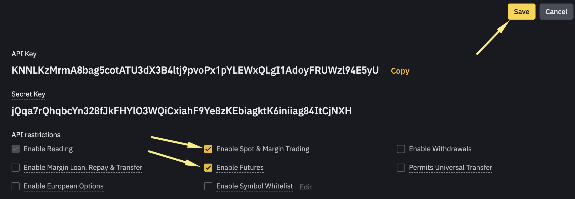Uncheck the Enable Futures checkbox
575x199 pixels.
coord(208,168)
